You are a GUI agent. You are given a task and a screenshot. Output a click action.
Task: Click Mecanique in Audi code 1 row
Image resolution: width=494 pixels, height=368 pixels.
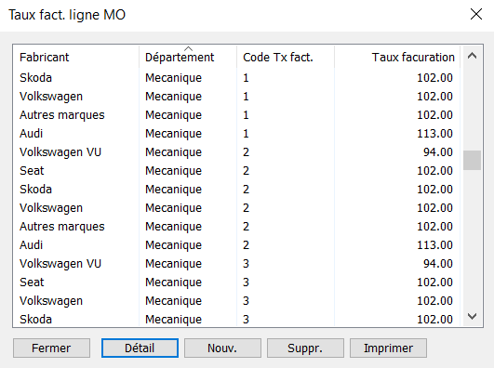[x=173, y=134]
